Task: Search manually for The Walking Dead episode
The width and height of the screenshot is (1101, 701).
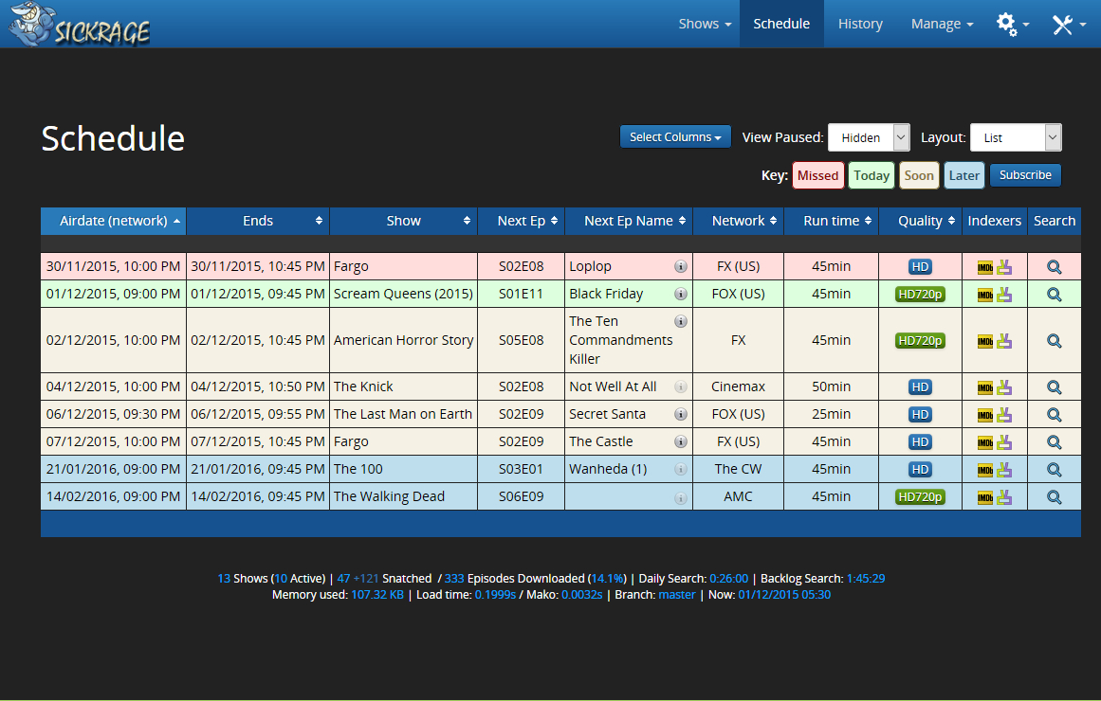Action: click(1054, 497)
